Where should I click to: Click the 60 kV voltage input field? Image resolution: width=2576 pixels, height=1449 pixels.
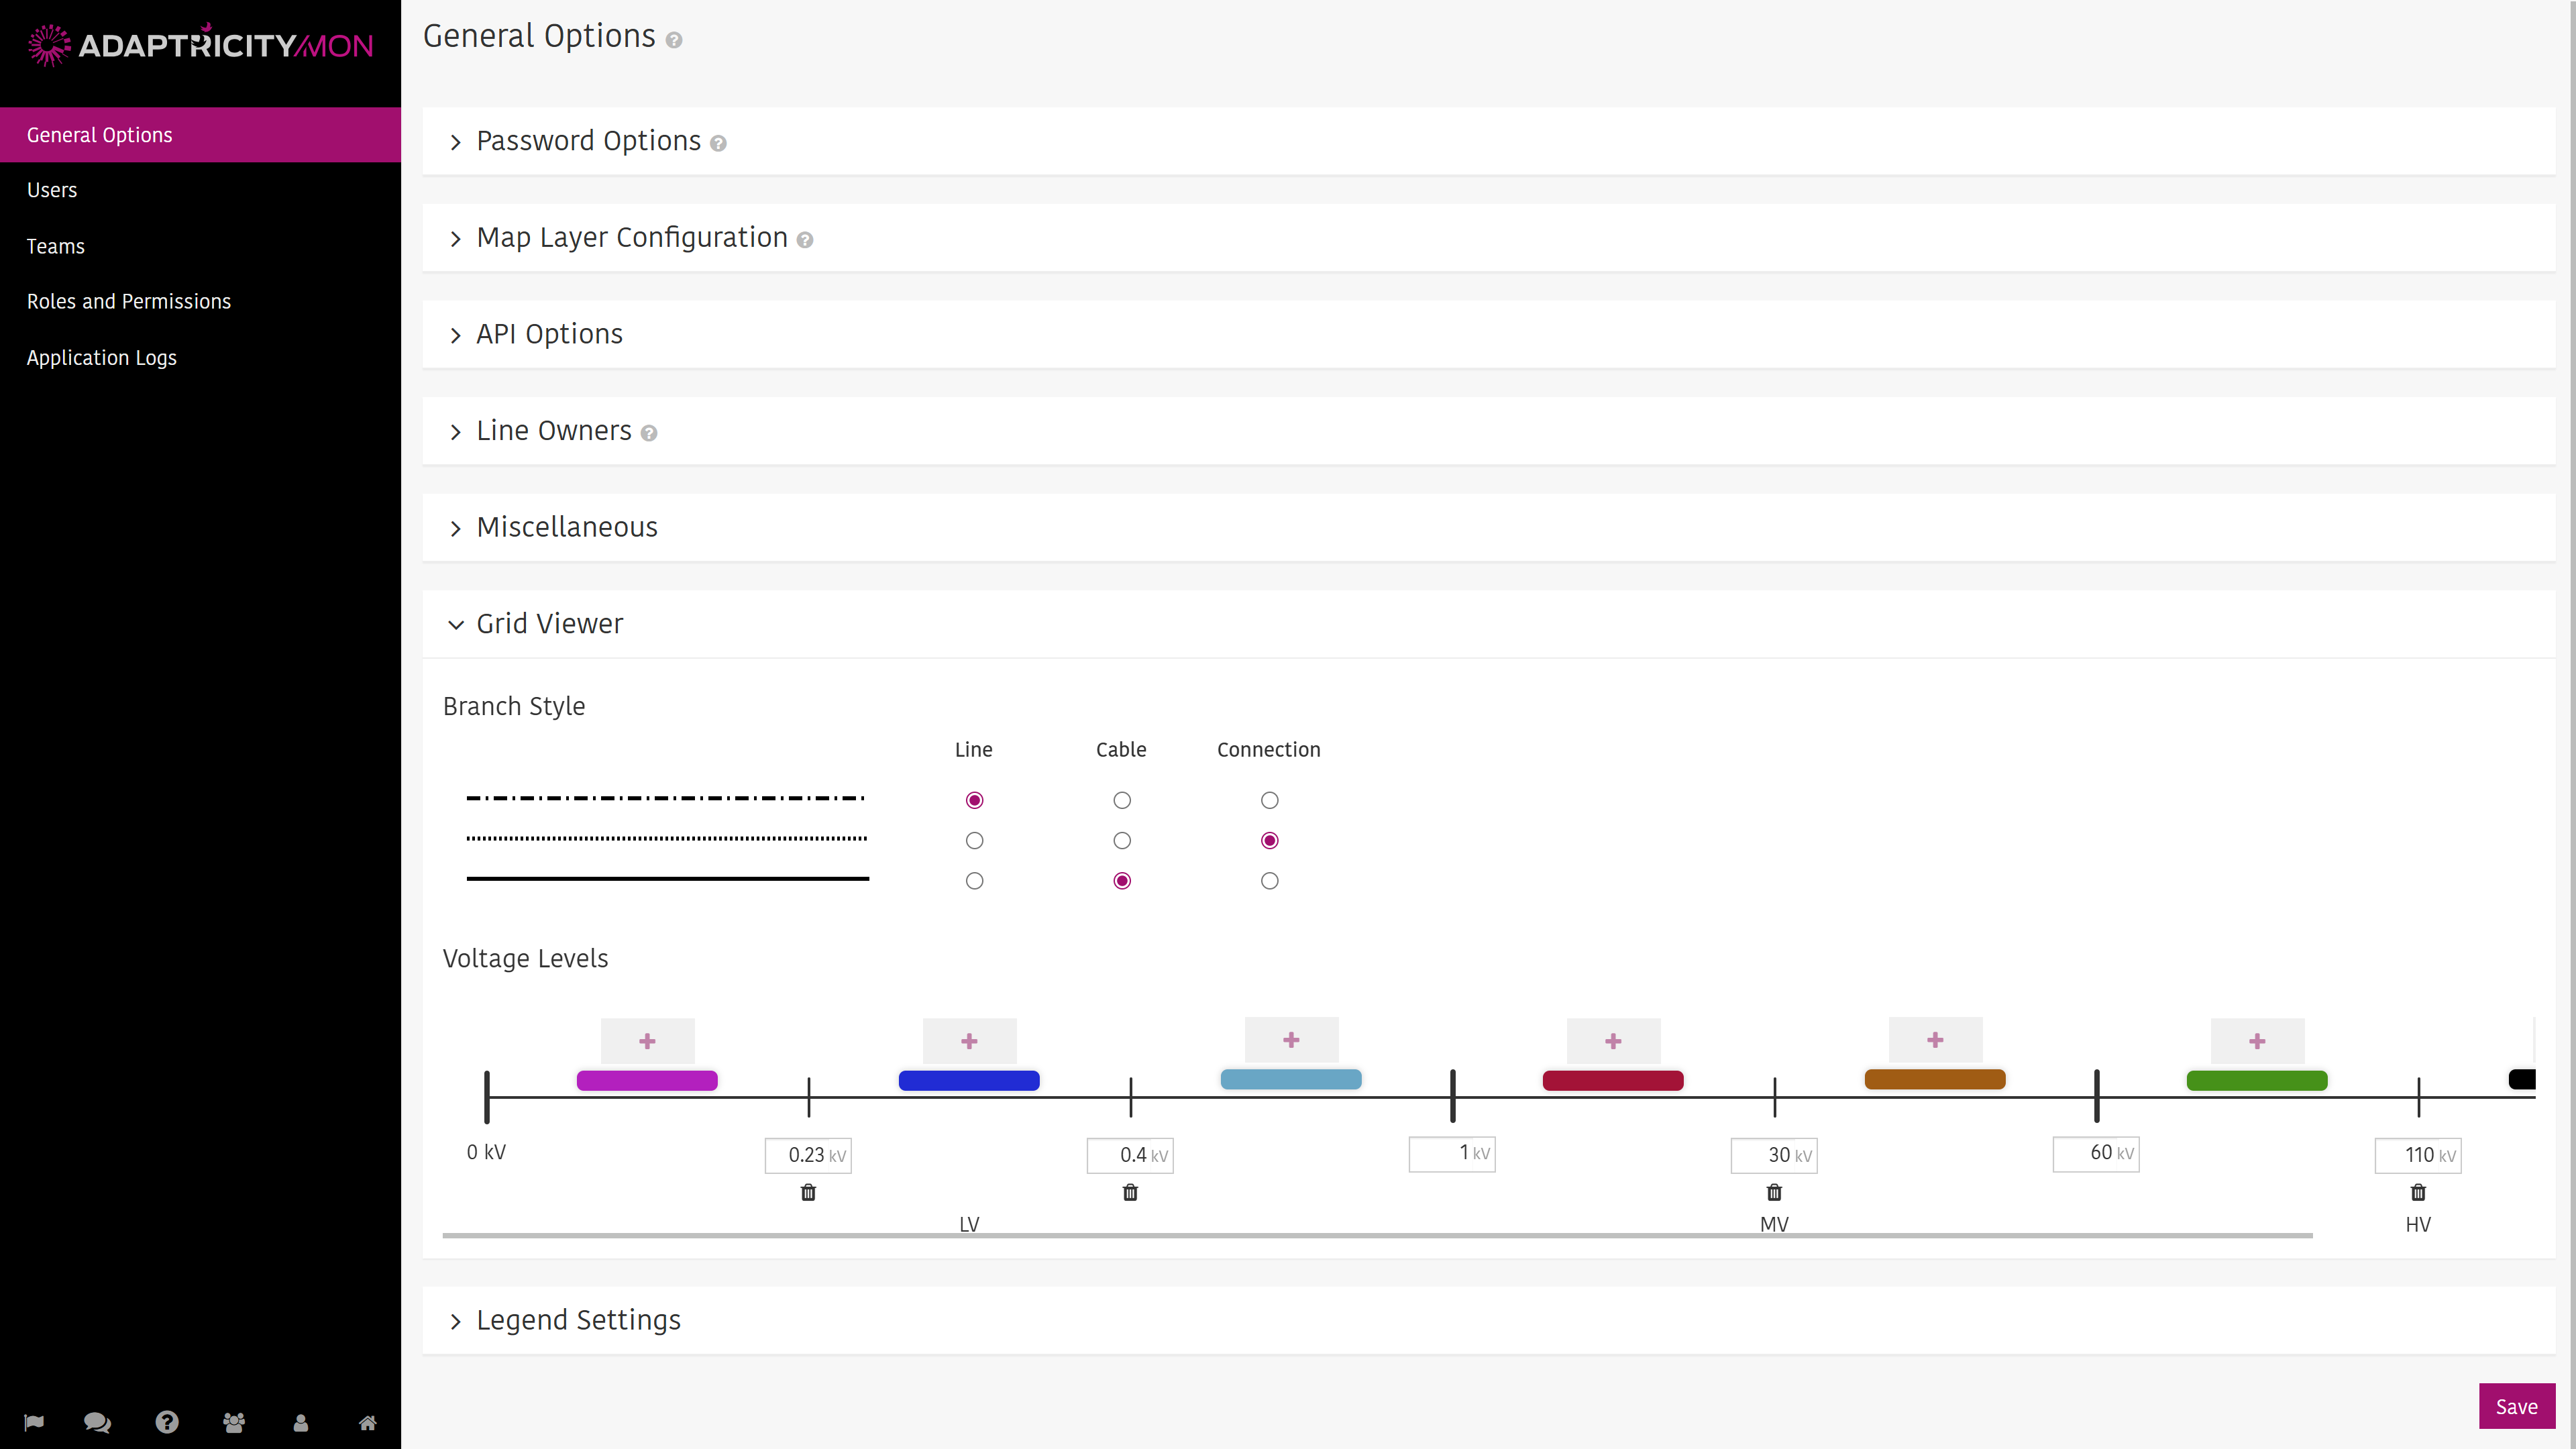[x=2096, y=1153]
